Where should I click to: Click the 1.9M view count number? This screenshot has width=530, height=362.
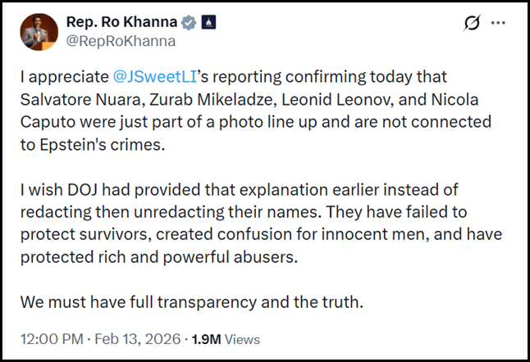205,338
